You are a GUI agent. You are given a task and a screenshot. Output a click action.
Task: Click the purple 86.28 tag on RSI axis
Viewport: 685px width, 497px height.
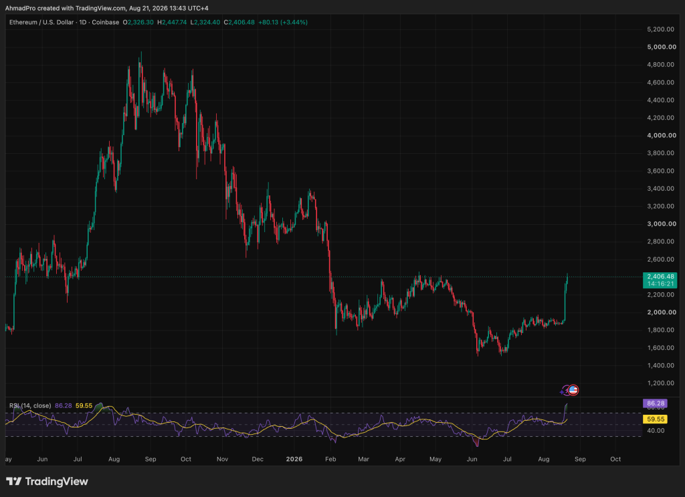tap(656, 403)
